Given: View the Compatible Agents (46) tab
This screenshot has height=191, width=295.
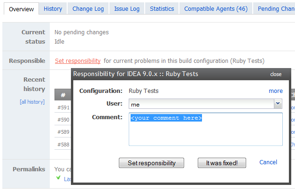Looking at the screenshot, I should pos(216,8).
